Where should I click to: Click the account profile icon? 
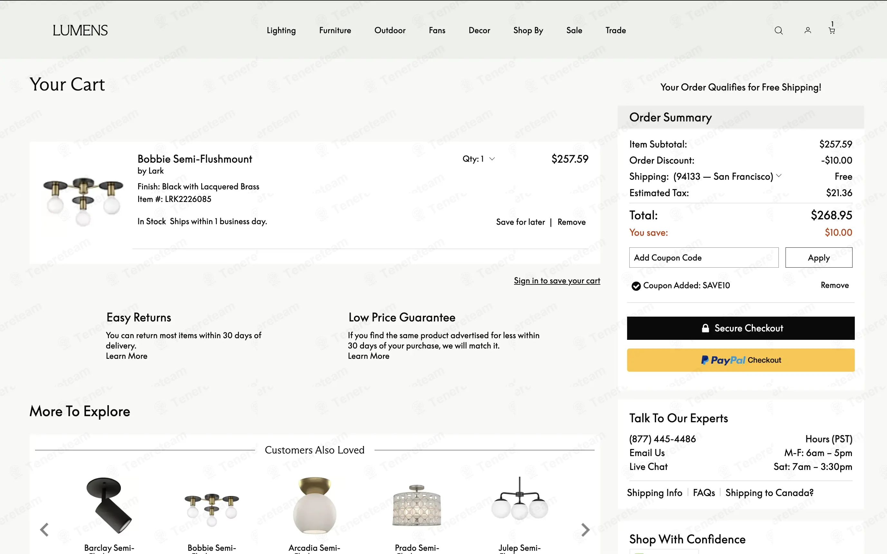[807, 31]
